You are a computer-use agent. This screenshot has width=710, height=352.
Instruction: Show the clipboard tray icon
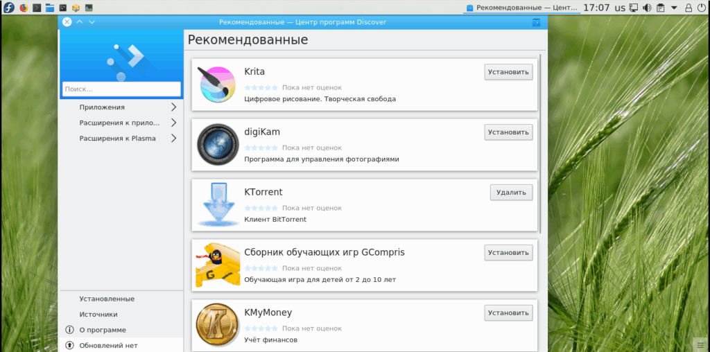coord(661,8)
